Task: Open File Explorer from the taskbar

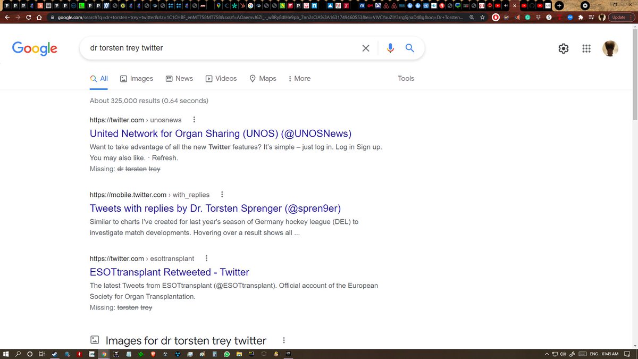Action: click(239, 354)
